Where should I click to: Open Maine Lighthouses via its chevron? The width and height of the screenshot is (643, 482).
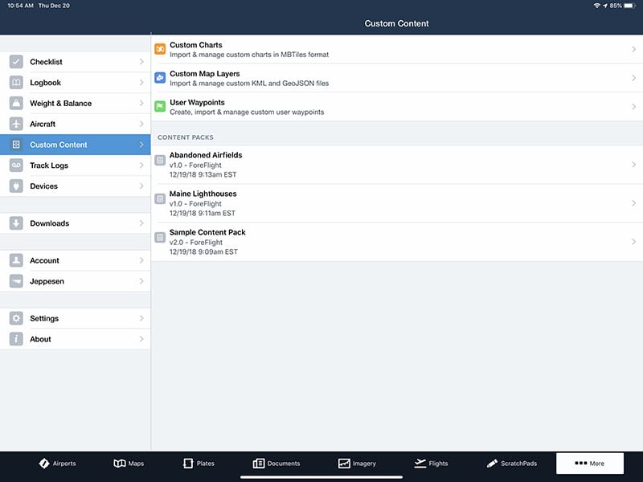click(634, 203)
